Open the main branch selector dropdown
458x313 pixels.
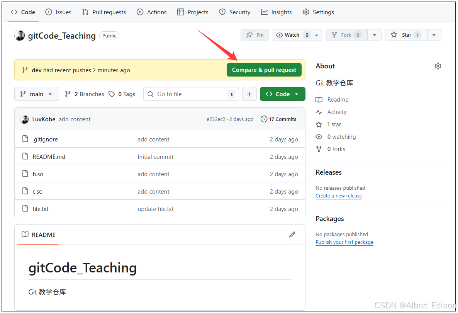pos(37,94)
